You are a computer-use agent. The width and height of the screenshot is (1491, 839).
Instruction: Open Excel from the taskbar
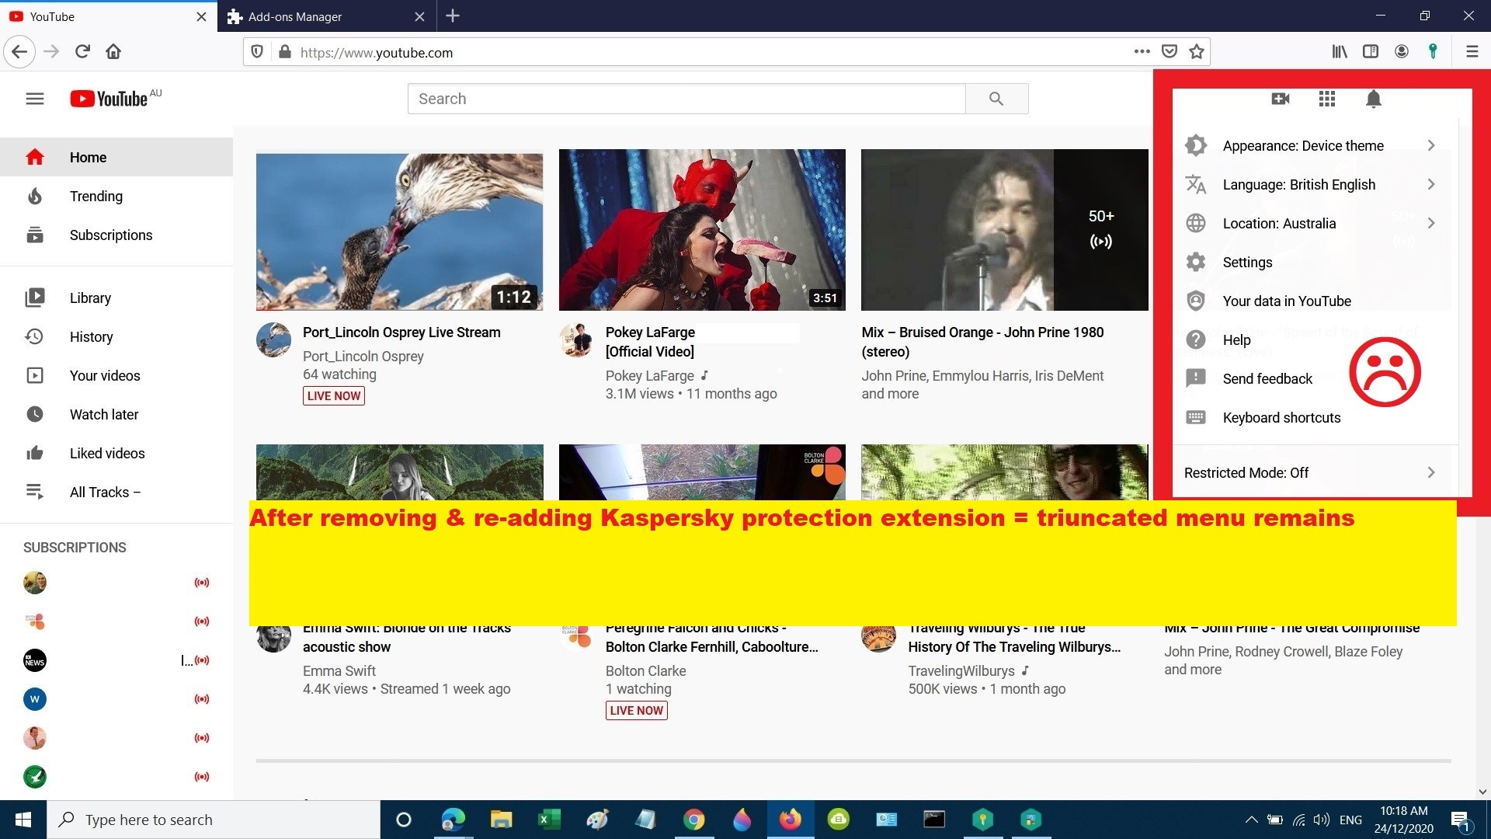pos(549,820)
